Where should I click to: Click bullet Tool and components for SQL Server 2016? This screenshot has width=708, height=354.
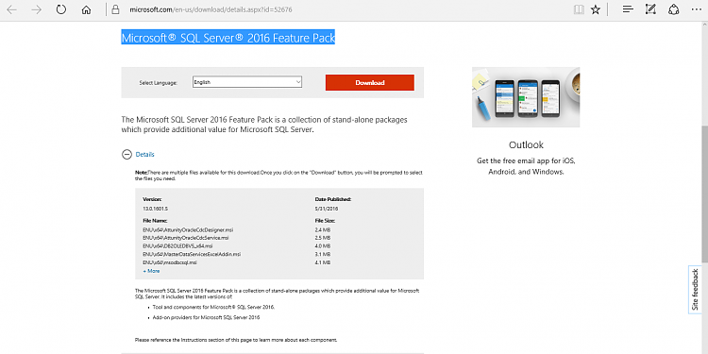pos(213,307)
